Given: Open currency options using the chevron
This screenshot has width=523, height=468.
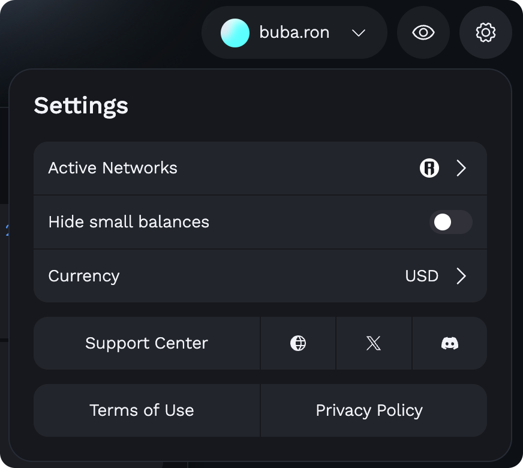Looking at the screenshot, I should (x=461, y=276).
